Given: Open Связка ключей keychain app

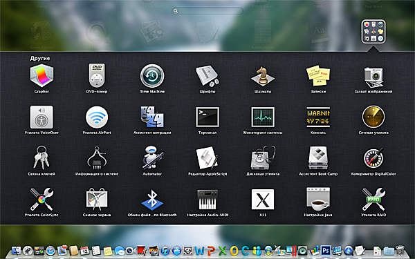Looking at the screenshot, I should [x=41, y=157].
